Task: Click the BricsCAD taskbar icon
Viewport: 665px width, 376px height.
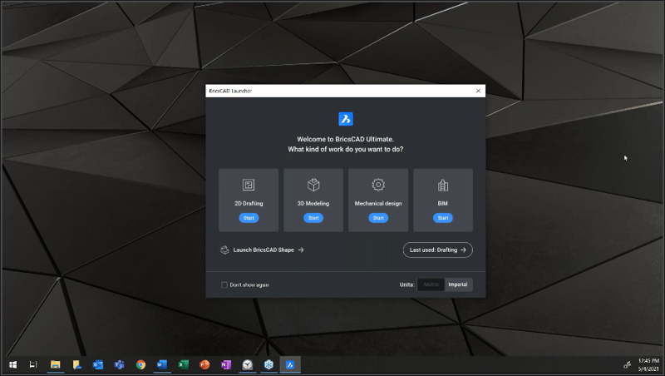Action: tap(290, 364)
